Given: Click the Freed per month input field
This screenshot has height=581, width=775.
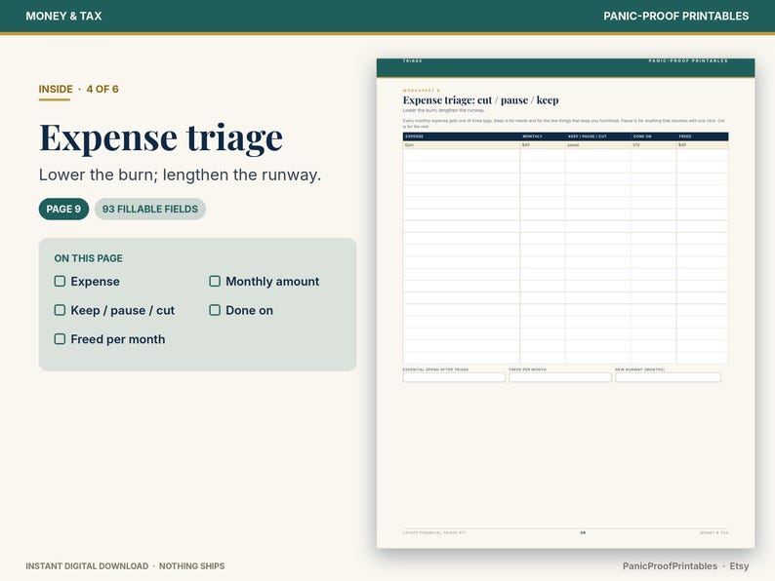Looking at the screenshot, I should point(560,377).
